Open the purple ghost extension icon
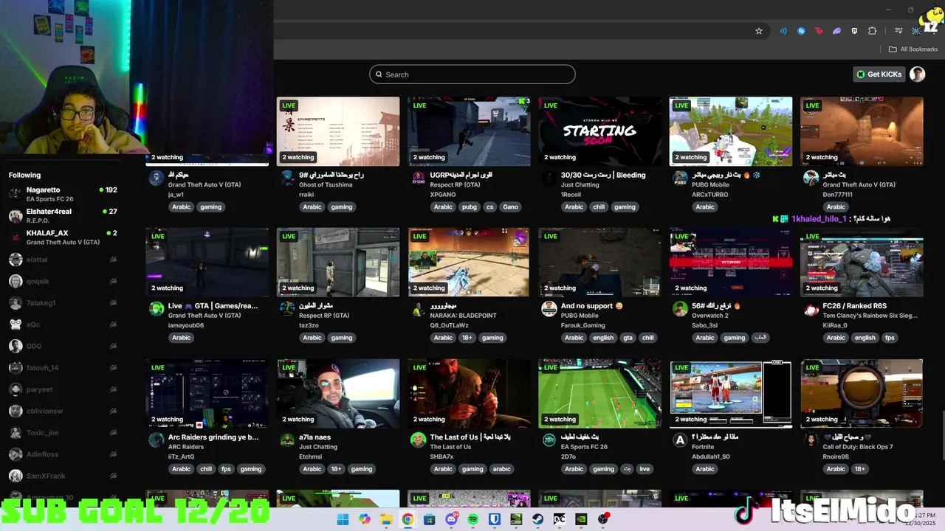The image size is (945, 531). 836,31
